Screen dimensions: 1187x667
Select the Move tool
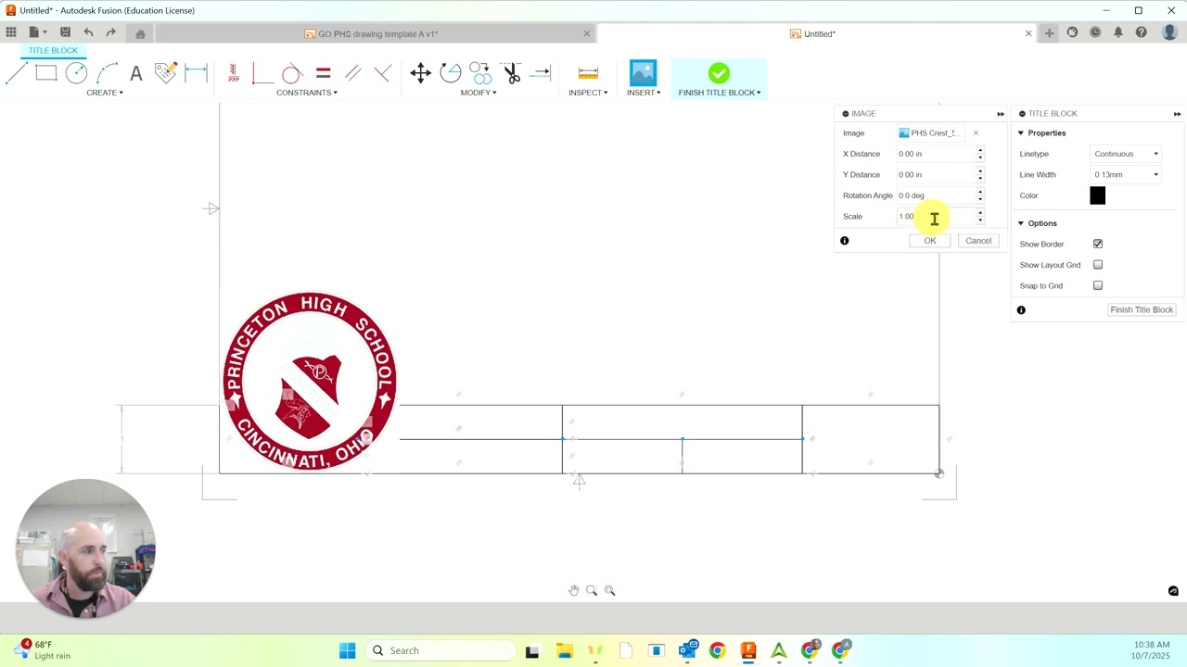420,73
